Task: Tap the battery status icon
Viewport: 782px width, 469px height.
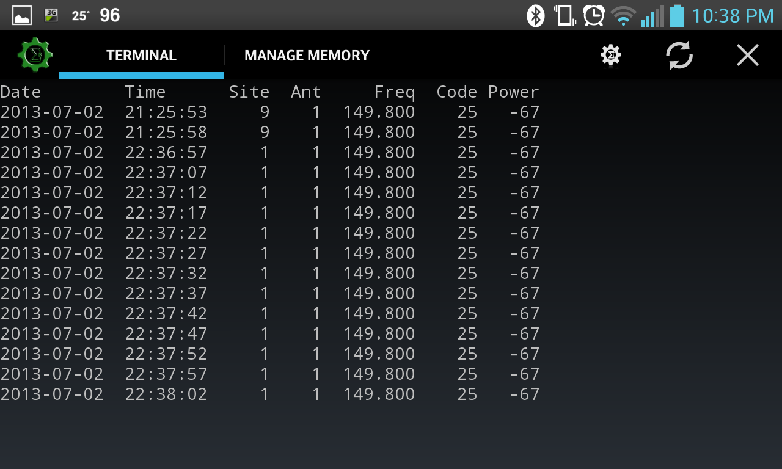Action: [677, 15]
